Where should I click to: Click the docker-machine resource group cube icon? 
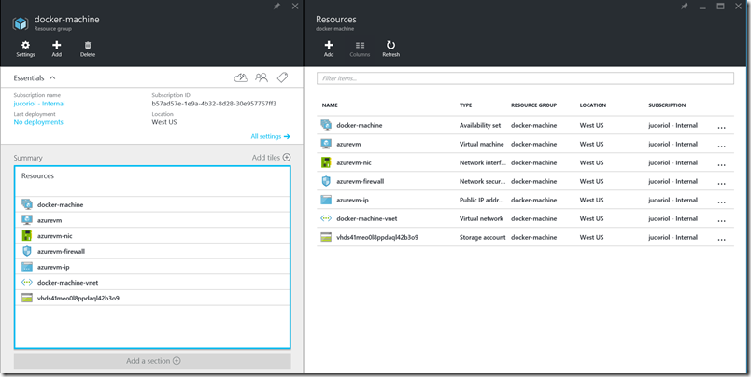[21, 23]
